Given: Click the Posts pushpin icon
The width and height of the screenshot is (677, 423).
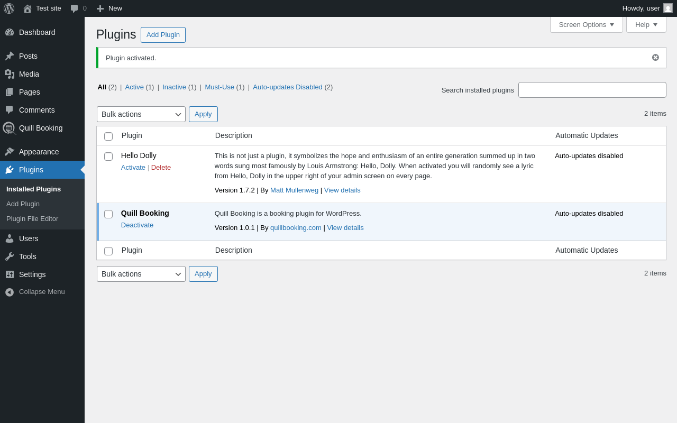Looking at the screenshot, I should [10, 56].
